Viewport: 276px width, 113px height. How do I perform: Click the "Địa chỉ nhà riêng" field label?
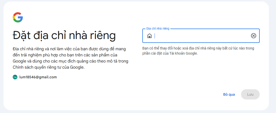(x=158, y=29)
